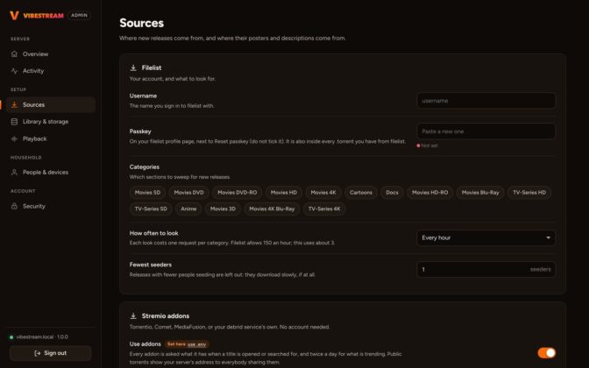This screenshot has height=368, width=589.
Task: Click the Library & storage database icon
Action: click(14, 122)
